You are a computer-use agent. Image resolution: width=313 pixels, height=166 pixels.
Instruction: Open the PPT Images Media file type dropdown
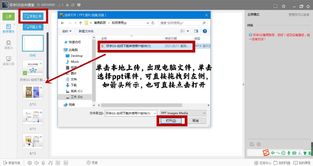(x=183, y=113)
